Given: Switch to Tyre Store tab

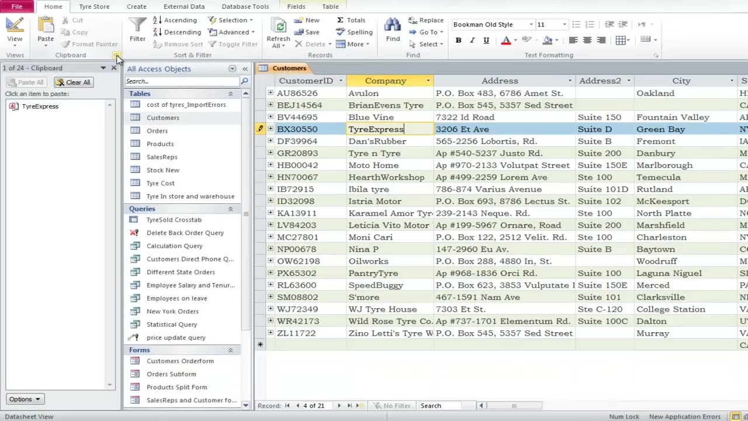Looking at the screenshot, I should [94, 6].
